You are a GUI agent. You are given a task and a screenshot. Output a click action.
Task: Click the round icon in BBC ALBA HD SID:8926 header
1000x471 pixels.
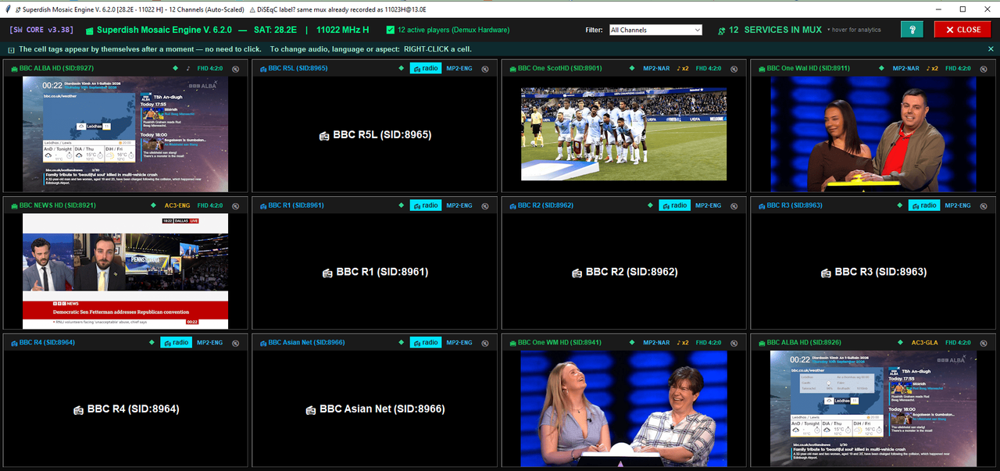[x=983, y=343]
